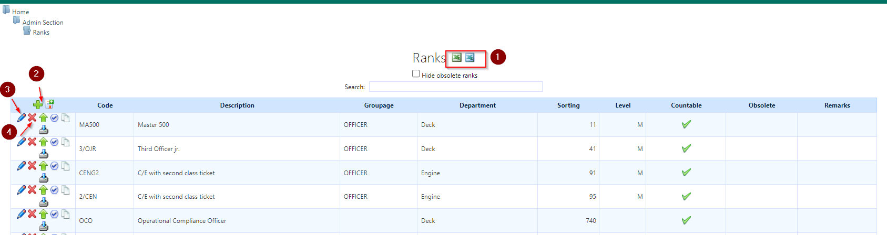
Task: Sort by the Obsolete column header
Action: [762, 105]
